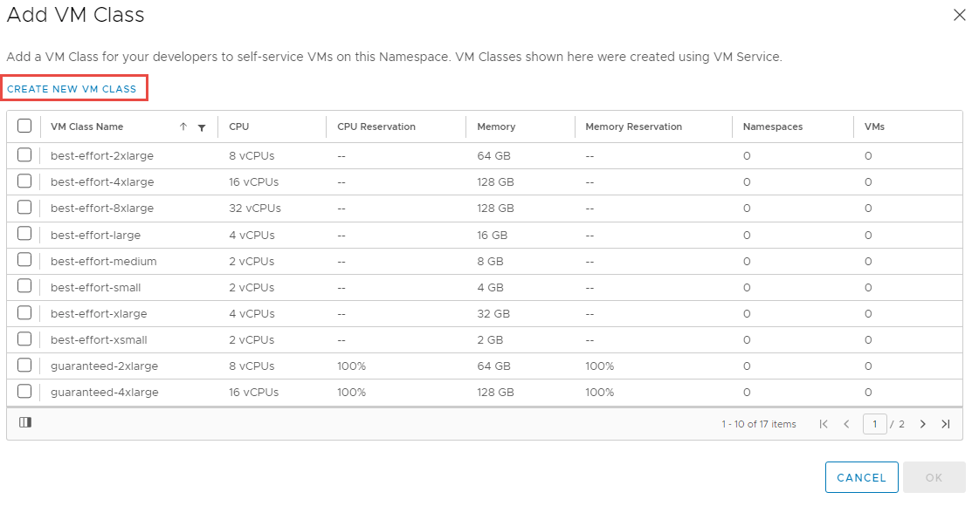
Task: Close the Add VM Class dialog with X
Action: point(960,15)
